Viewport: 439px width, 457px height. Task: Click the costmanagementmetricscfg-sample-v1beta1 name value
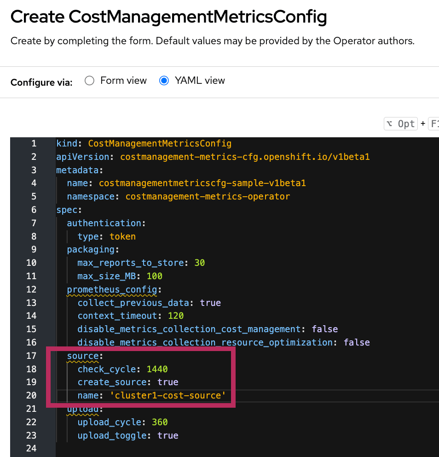(x=202, y=183)
